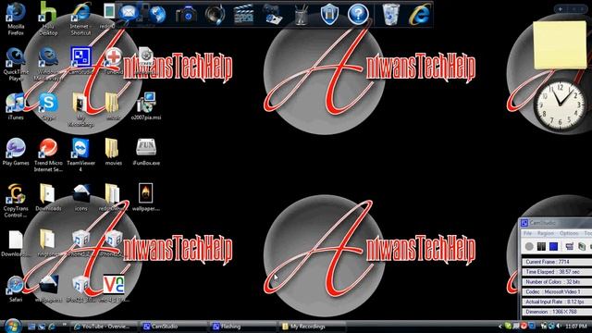Image resolution: width=592 pixels, height=333 pixels.
Task: Open the Region menu in CamStudio
Action: pyautogui.click(x=546, y=233)
